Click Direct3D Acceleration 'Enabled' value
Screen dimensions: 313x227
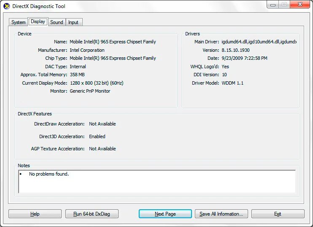97,136
